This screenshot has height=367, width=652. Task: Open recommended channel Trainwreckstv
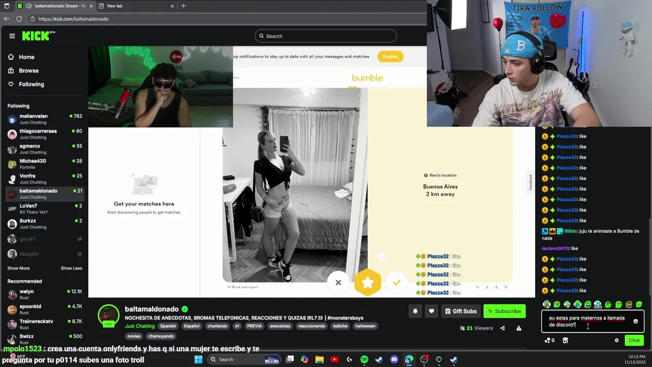pyautogui.click(x=45, y=324)
